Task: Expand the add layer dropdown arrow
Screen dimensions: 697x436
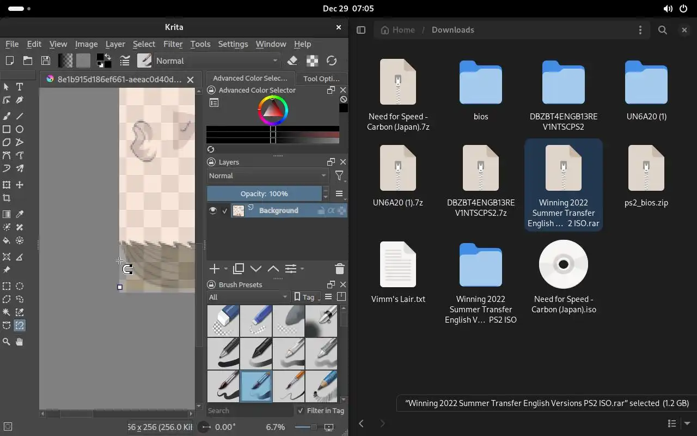Action: tap(226, 269)
